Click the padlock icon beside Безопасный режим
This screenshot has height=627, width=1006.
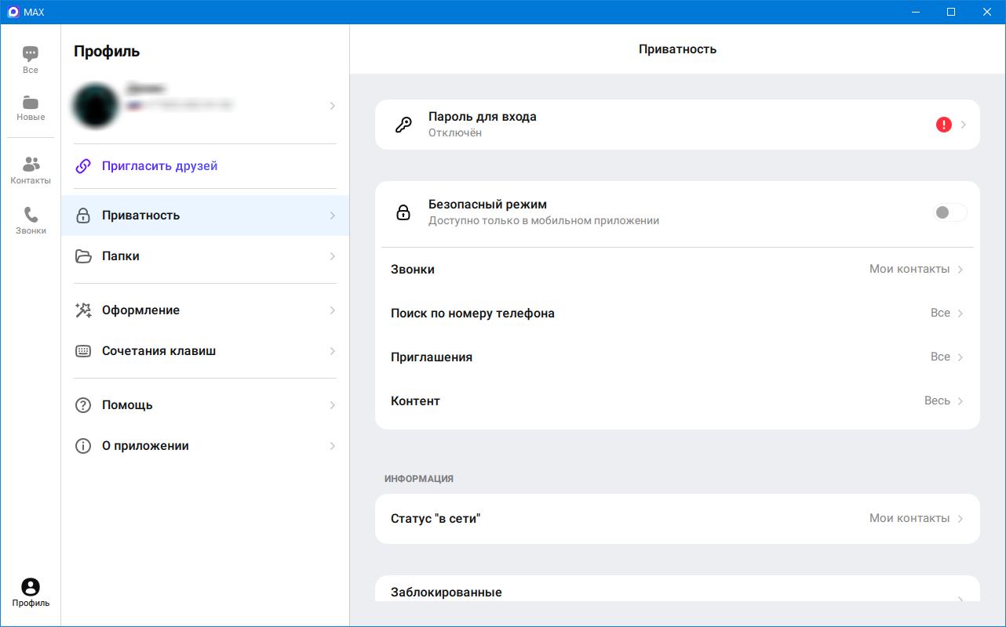click(x=403, y=212)
